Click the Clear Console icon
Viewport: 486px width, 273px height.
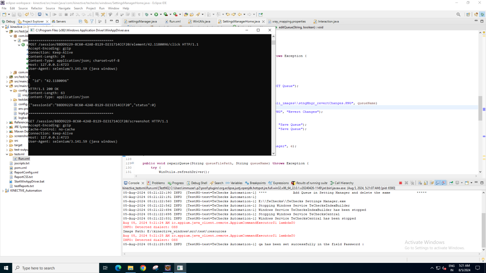click(420, 183)
